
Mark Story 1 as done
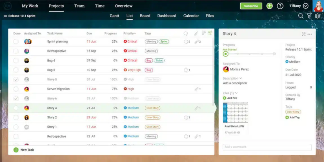pyautogui.click(x=16, y=127)
